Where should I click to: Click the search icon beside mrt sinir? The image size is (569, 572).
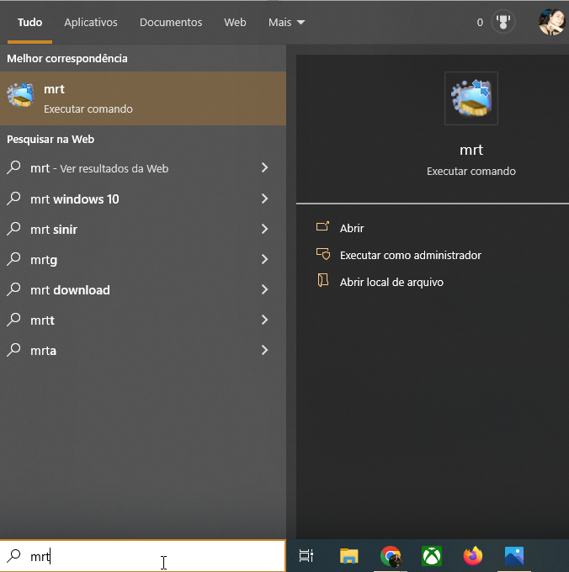click(13, 229)
